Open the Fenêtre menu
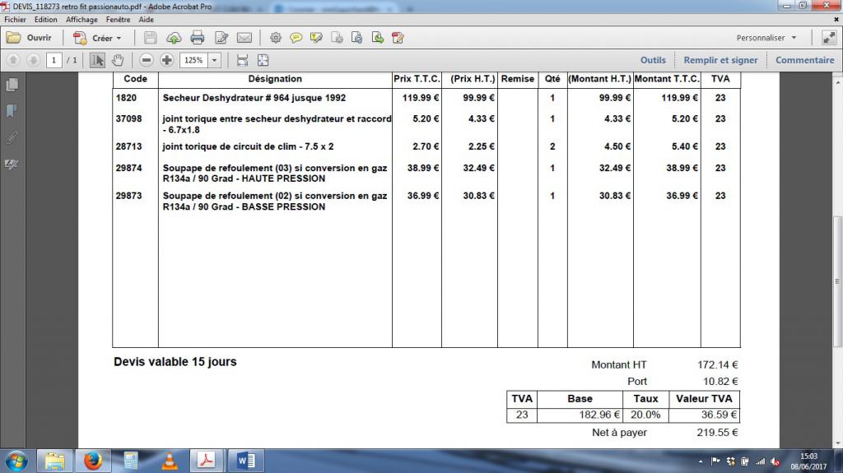843x473 pixels. [118, 20]
